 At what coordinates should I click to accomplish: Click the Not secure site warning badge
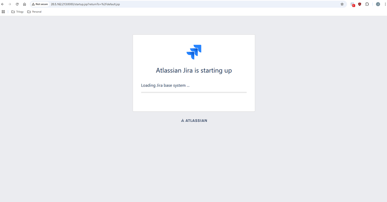pos(40,4)
